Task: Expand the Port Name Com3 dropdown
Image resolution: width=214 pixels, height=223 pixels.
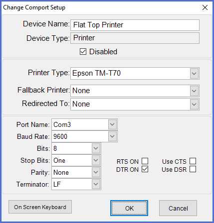Action: click(x=112, y=124)
